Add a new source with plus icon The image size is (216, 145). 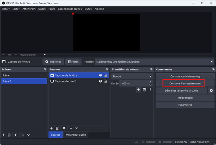pos(51,128)
